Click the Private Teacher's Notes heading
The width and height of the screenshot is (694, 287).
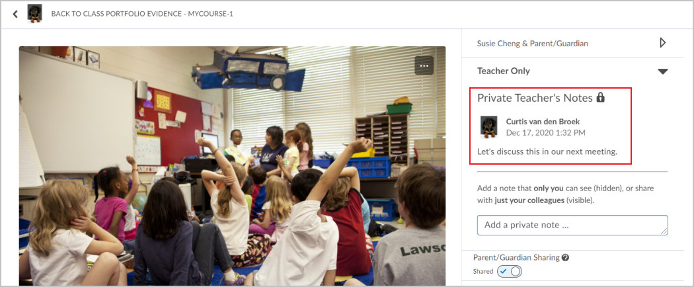point(535,98)
